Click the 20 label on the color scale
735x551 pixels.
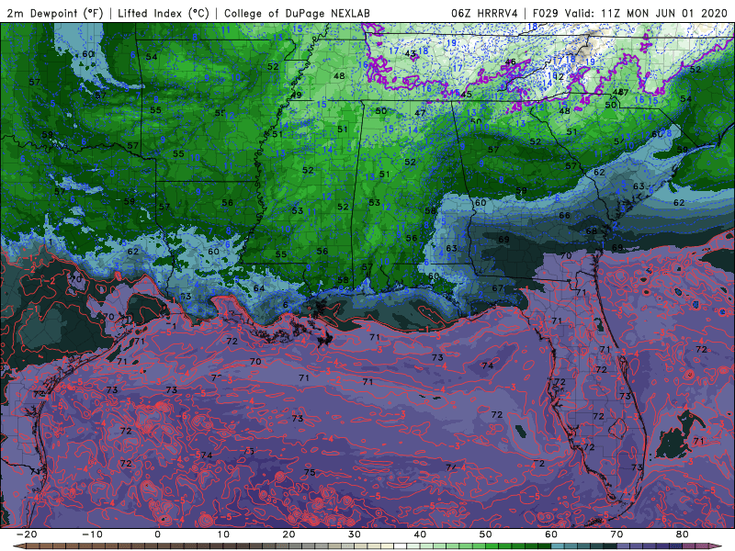coord(288,534)
